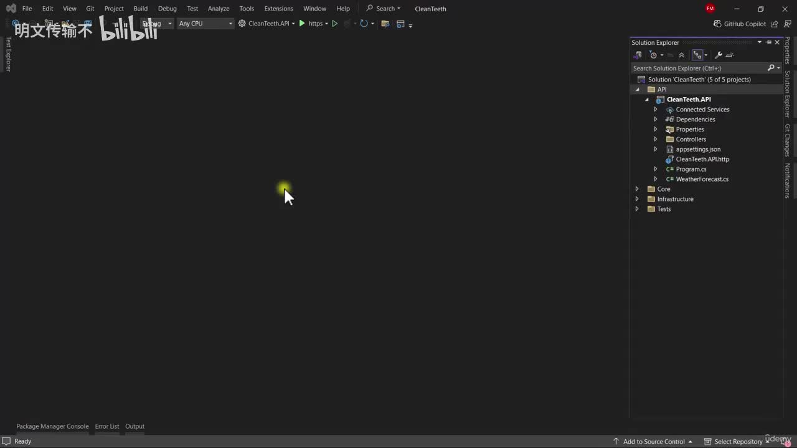
Task: Open the Notifications side tab
Action: pos(787,180)
